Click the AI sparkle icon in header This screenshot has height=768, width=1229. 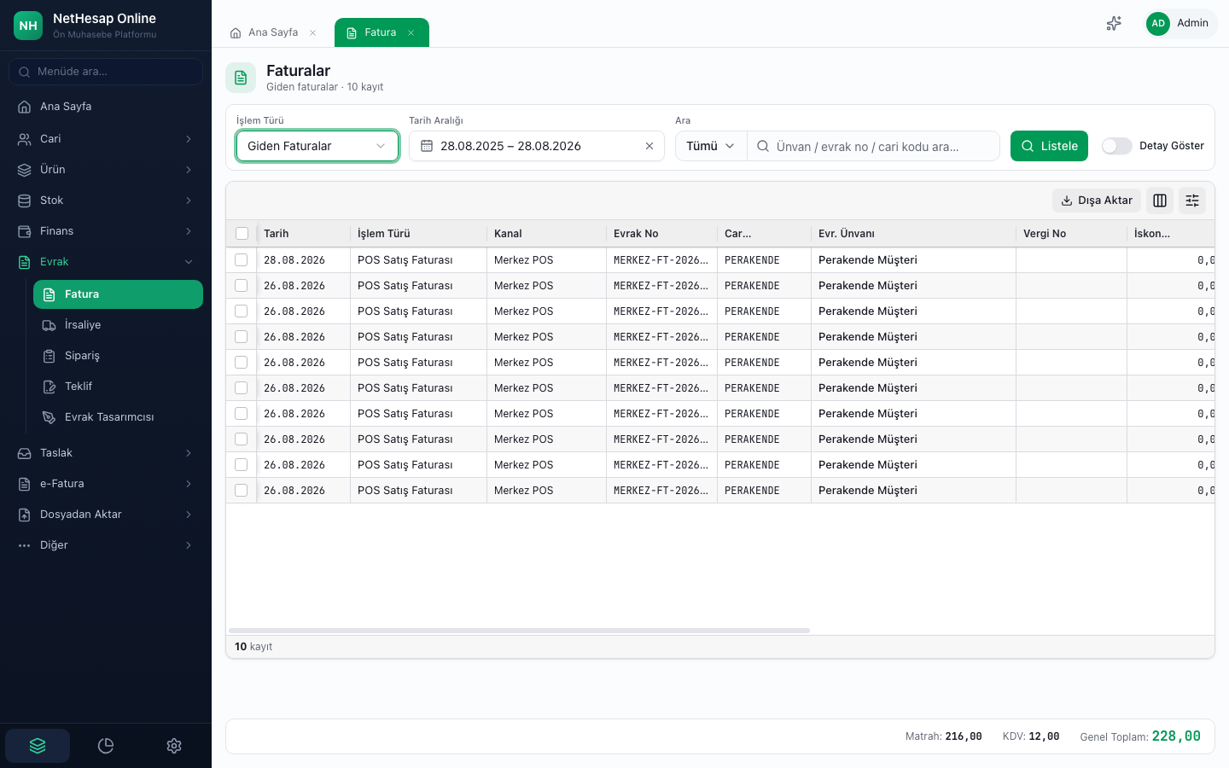point(1114,24)
